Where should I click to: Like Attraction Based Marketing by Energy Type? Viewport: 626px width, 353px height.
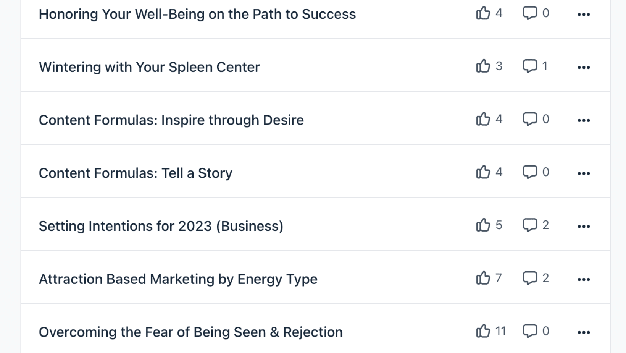coord(483,278)
